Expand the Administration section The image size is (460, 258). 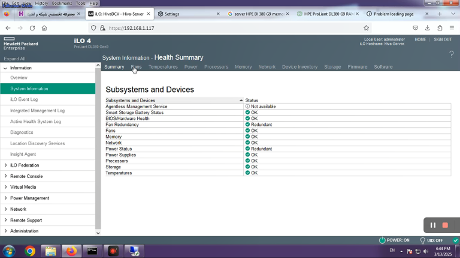5,231
